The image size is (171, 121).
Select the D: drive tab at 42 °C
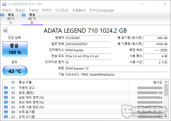(32, 19)
